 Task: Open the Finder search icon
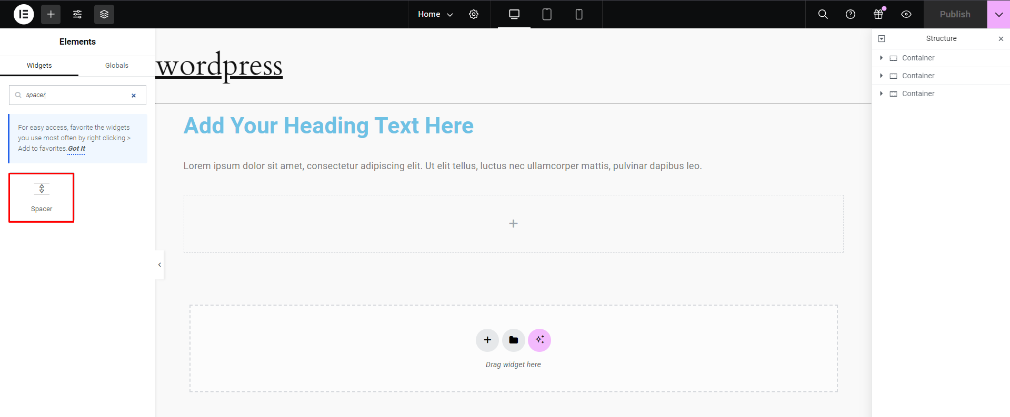[x=823, y=14]
